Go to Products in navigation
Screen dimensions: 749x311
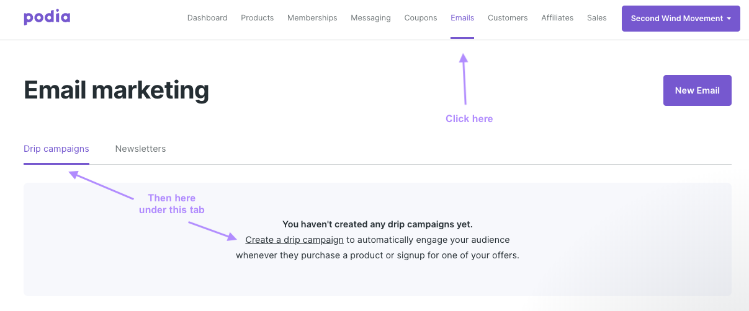point(257,18)
